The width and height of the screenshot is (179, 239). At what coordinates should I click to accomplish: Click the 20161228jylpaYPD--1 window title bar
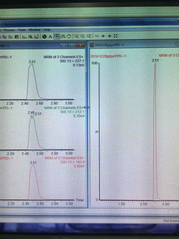[x=134, y=45]
